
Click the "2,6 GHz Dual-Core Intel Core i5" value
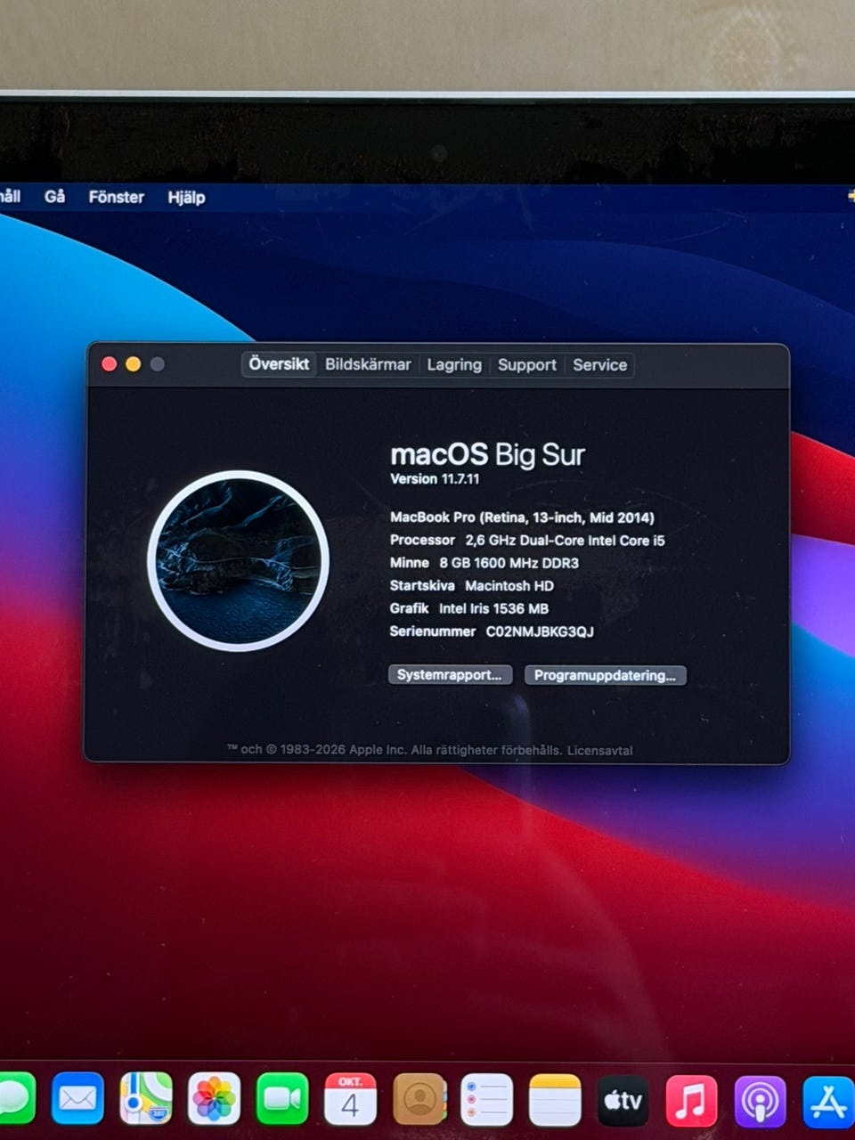[x=565, y=541]
